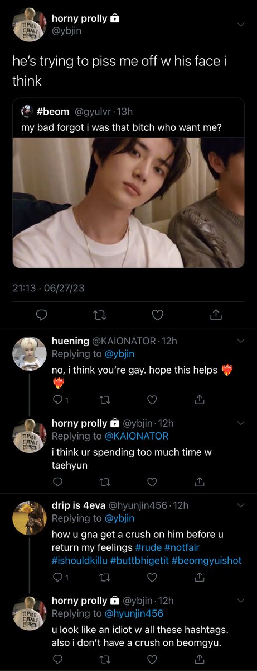Open chevron menu on drip is 4eva's reply
This screenshot has width=257, height=671.
click(x=241, y=505)
